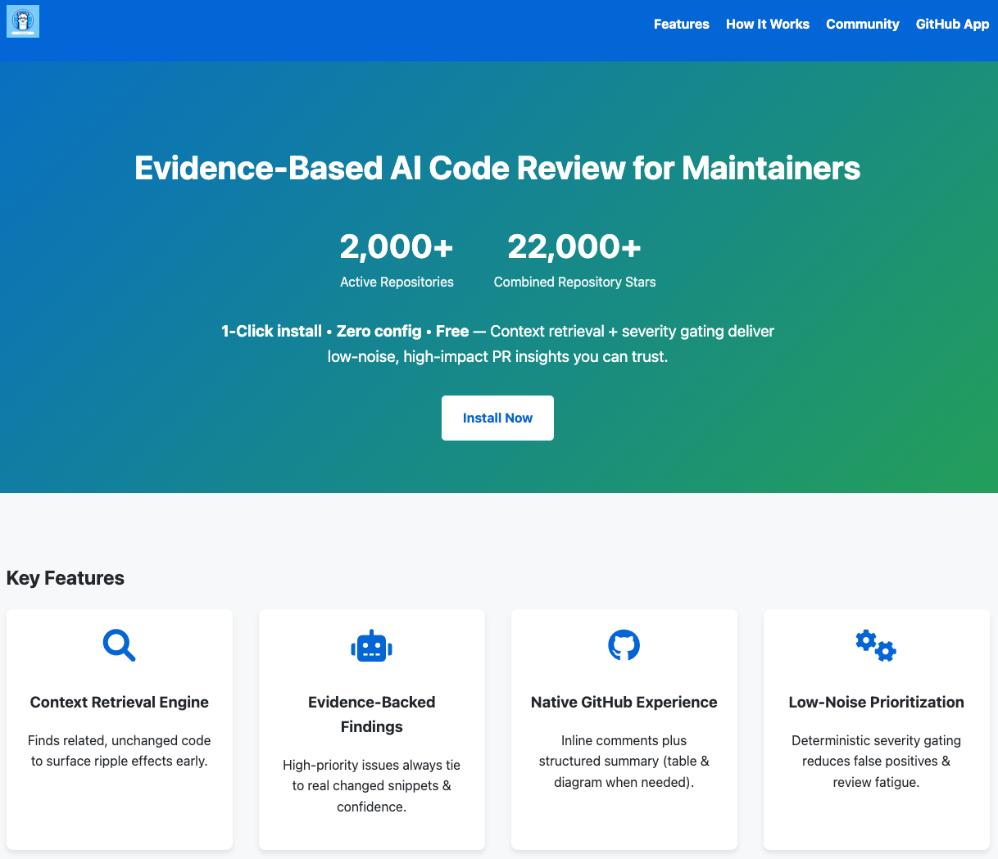
Task: Click the 1-Click install tagline text
Action: (x=497, y=344)
